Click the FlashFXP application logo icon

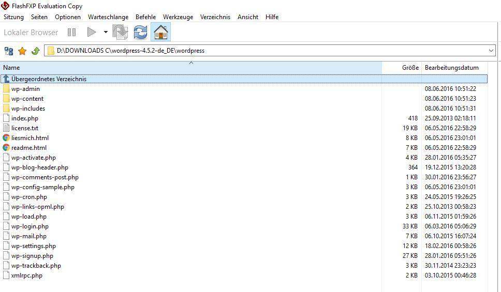(x=5, y=6)
